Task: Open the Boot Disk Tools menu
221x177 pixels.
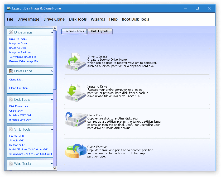Action: 136,19
